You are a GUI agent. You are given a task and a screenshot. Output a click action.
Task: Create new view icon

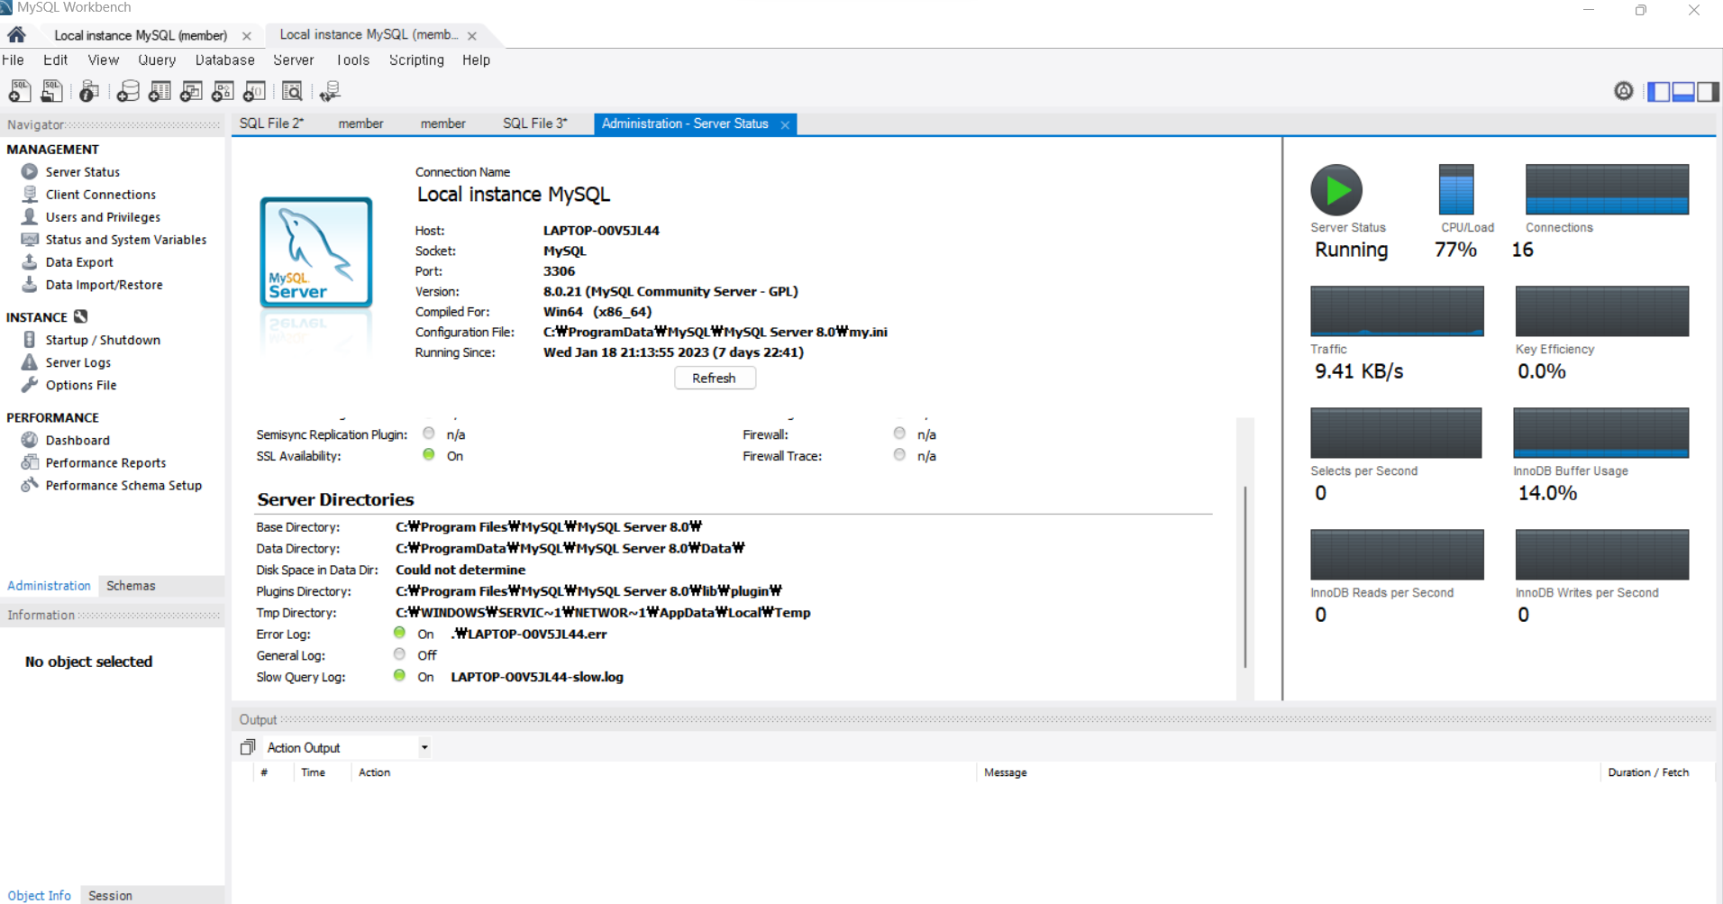(x=191, y=91)
